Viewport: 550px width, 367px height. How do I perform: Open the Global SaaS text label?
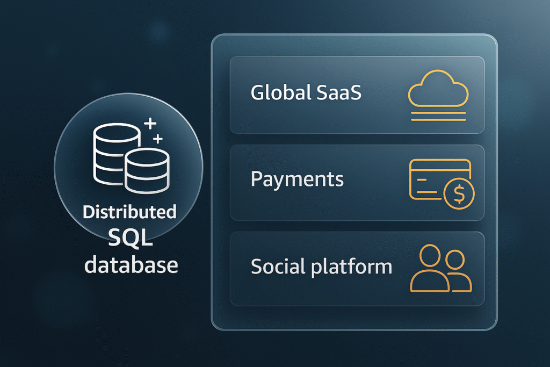pyautogui.click(x=306, y=93)
